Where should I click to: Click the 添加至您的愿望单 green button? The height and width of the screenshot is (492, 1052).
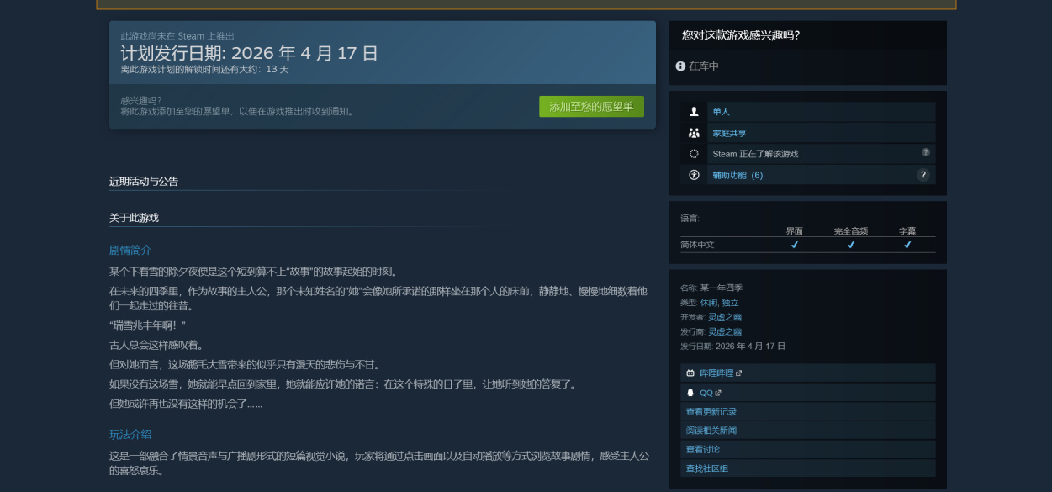pos(591,106)
